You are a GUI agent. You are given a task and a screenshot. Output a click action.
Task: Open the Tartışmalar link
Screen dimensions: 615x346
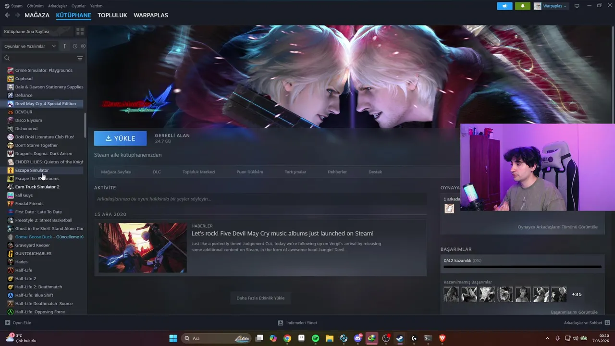click(x=295, y=172)
